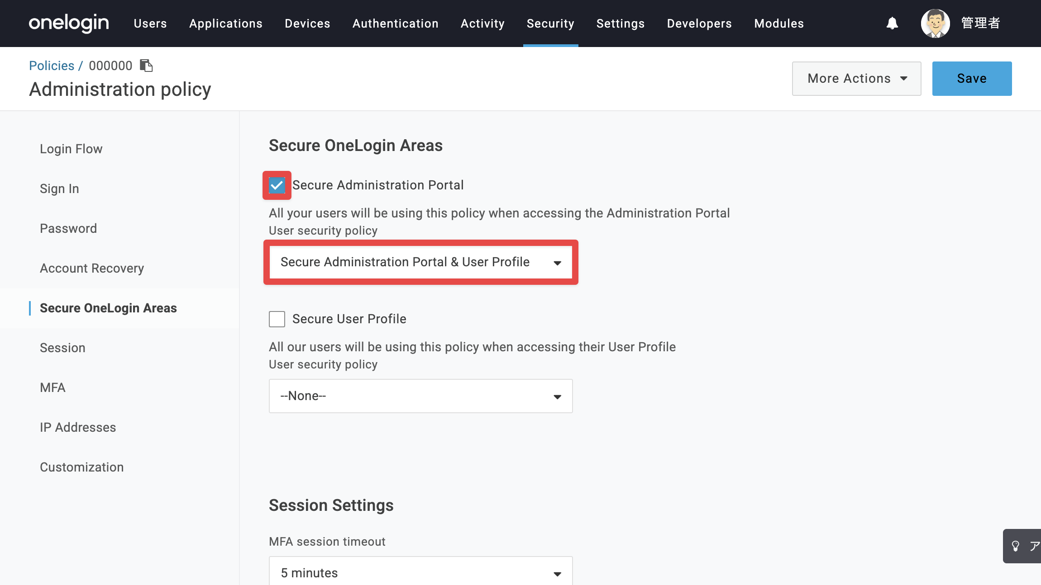Viewport: 1041px width, 585px height.
Task: Open the --None-- user security policy dropdown
Action: [x=421, y=396]
